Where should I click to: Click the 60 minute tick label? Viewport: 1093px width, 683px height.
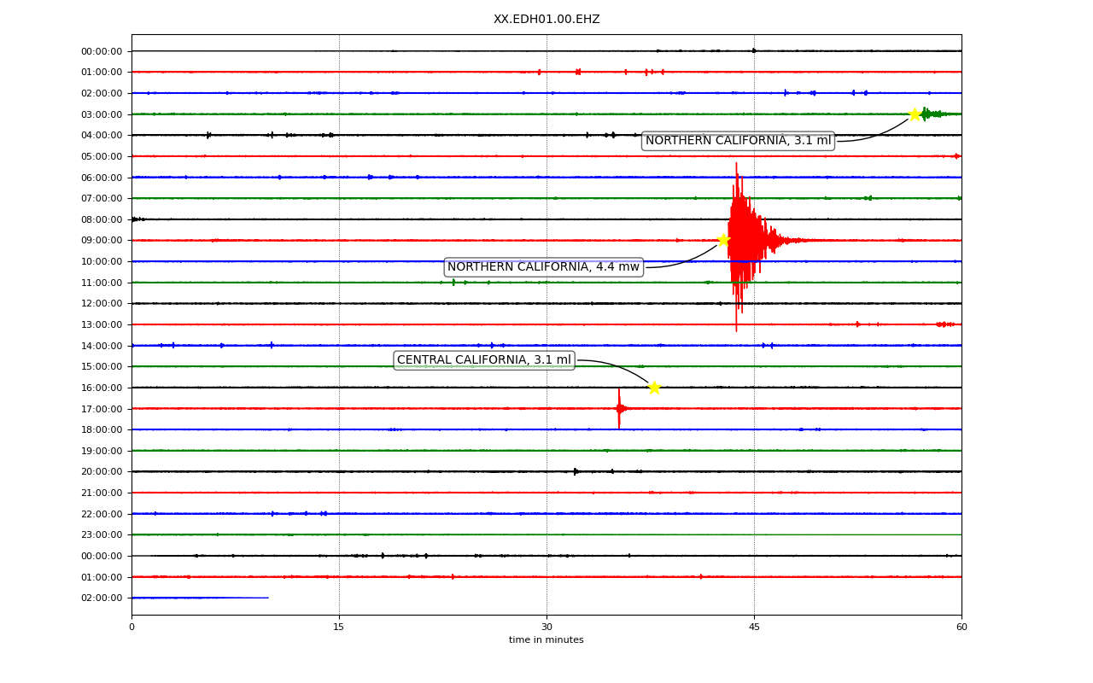(961, 628)
